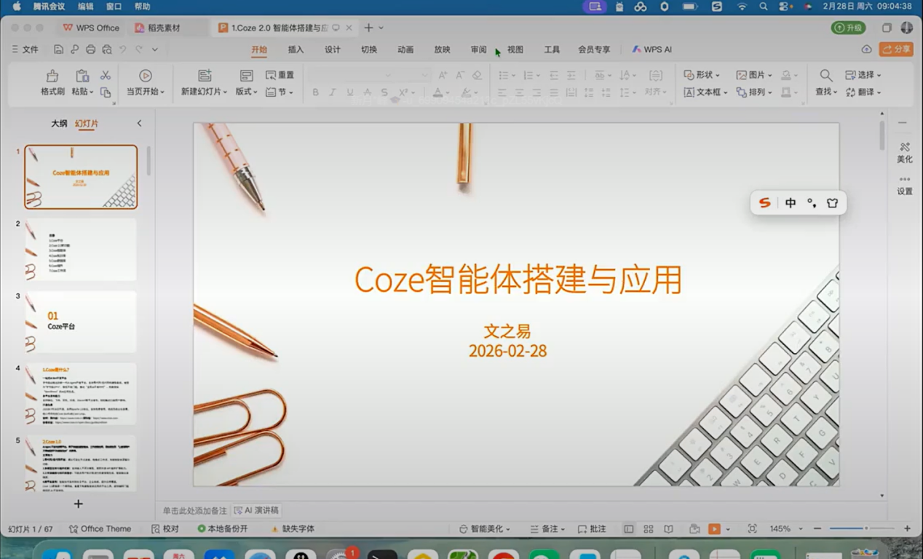Screen dimensions: 923x559
Task: Switch to the Outline (大纲) panel tab
Action: [59, 124]
